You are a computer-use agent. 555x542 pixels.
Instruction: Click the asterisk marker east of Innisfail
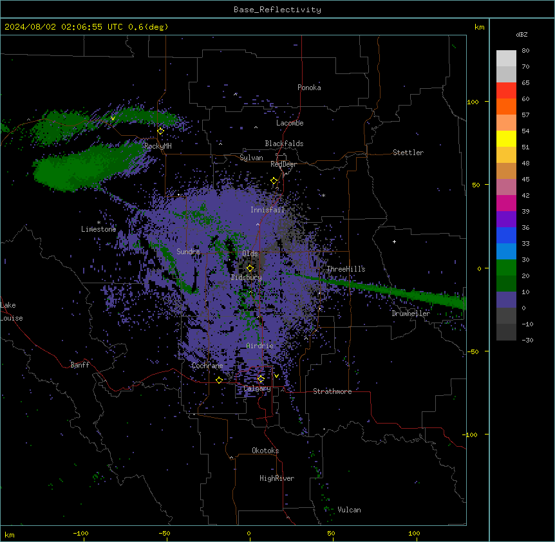pyautogui.click(x=323, y=195)
